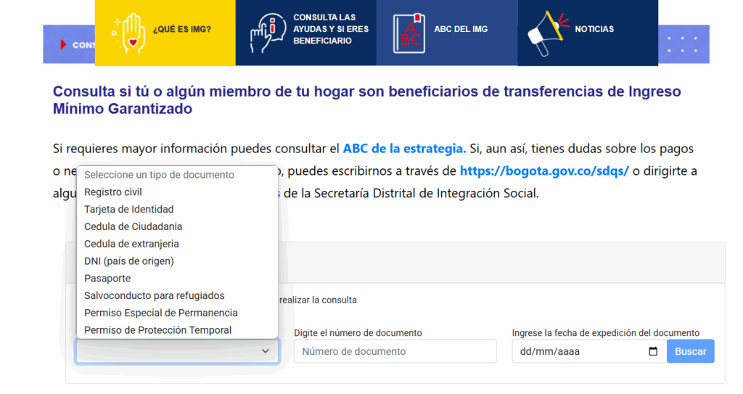This screenshot has height=394, width=743.
Task: Focus the Número de documento field
Action: 395,351
